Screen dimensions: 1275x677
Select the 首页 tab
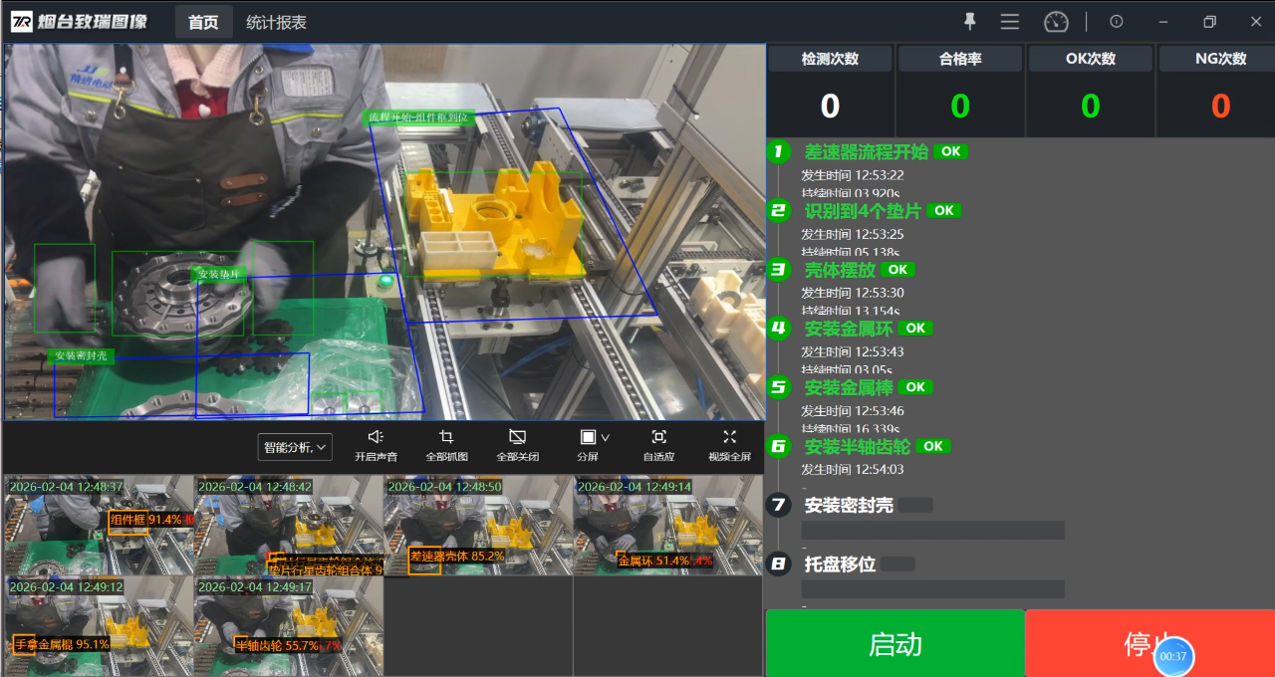pyautogui.click(x=203, y=22)
